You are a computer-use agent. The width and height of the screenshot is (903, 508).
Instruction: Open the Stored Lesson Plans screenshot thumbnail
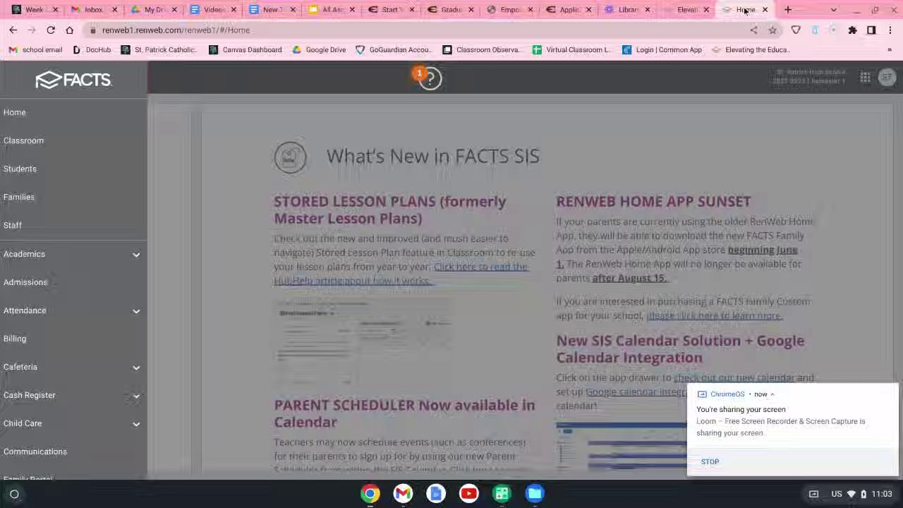[x=364, y=340]
